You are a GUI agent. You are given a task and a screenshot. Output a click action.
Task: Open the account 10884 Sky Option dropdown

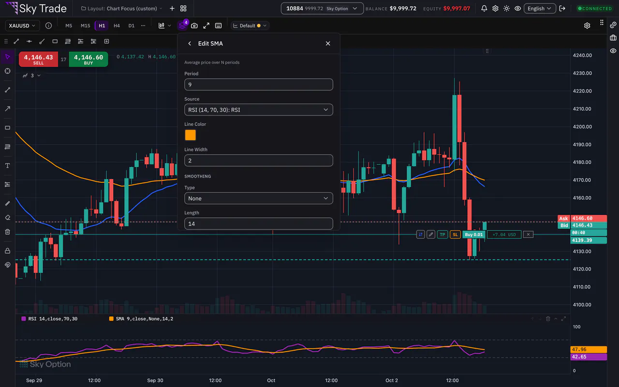pos(322,8)
